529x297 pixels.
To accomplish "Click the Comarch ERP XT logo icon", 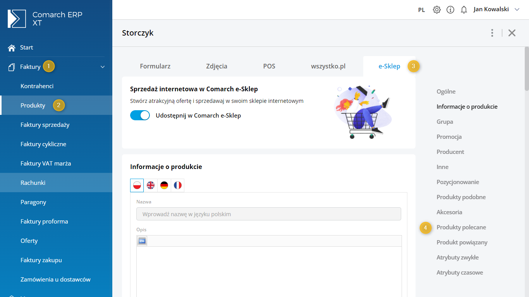I will [x=17, y=19].
